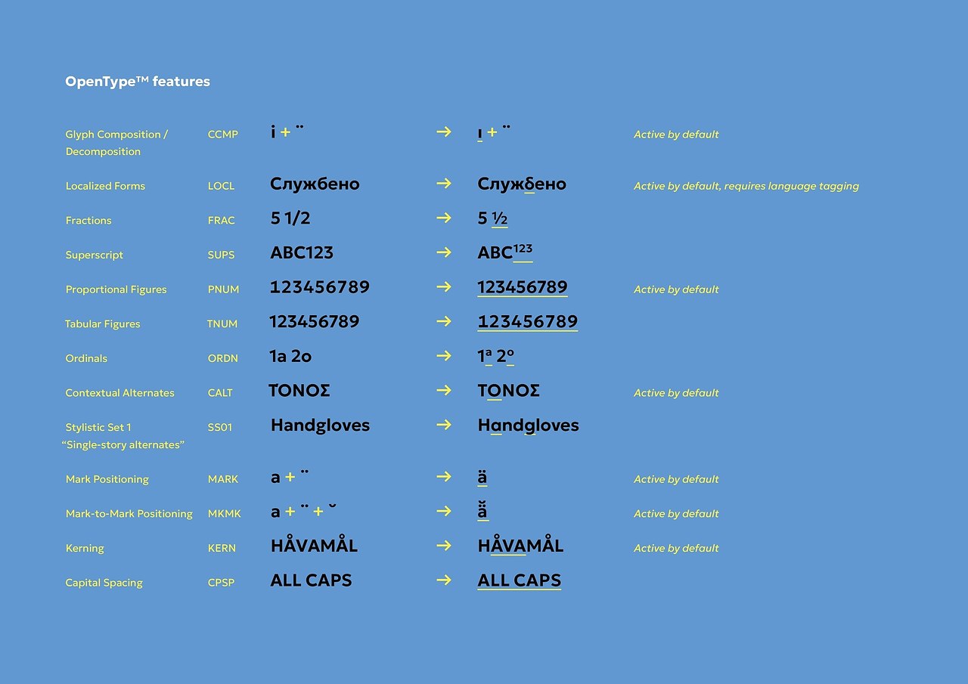Click the CCMP feature code
968x684 pixels.
point(223,135)
